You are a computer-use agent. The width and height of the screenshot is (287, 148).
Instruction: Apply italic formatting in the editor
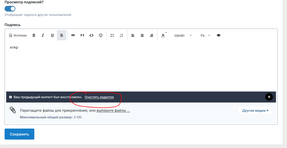pyautogui.click(x=43, y=36)
